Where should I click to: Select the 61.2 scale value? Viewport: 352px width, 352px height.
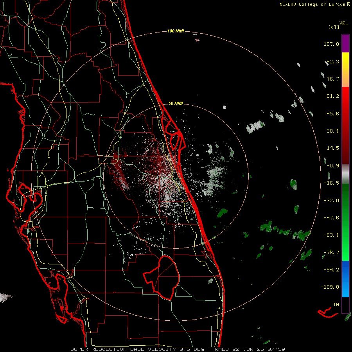pos(333,96)
